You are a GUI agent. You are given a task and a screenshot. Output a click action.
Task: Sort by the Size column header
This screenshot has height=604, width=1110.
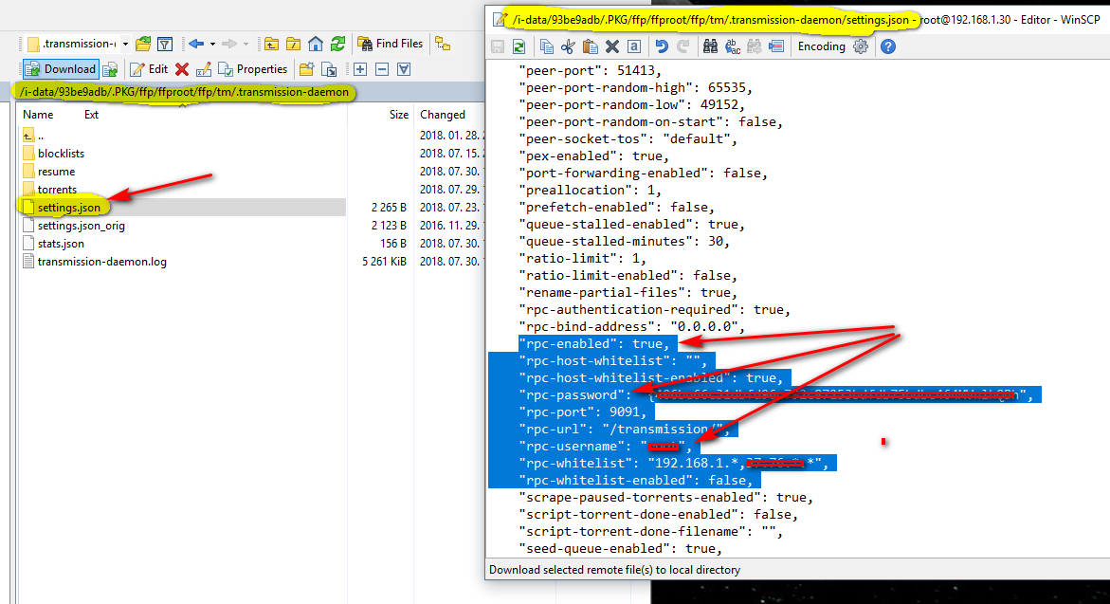pyautogui.click(x=398, y=115)
